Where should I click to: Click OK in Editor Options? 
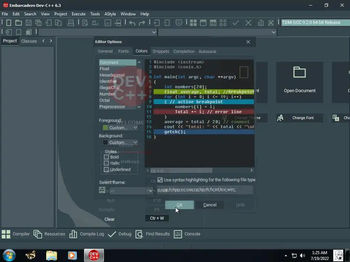[x=179, y=205]
